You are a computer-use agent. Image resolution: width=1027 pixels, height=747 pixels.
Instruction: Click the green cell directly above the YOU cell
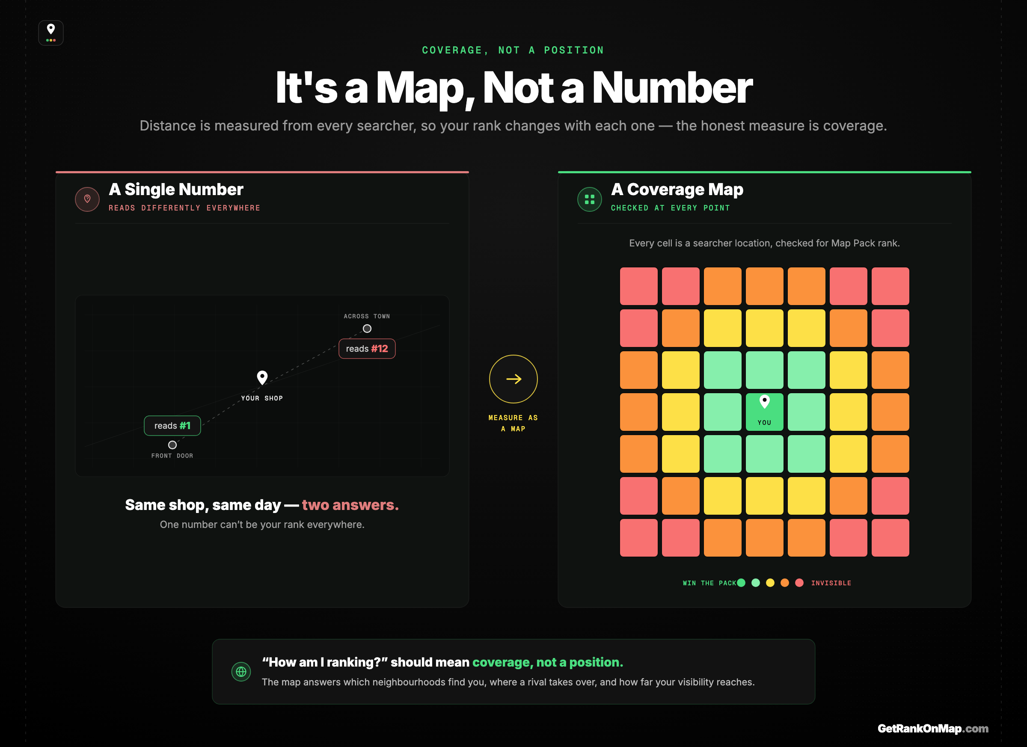click(764, 370)
